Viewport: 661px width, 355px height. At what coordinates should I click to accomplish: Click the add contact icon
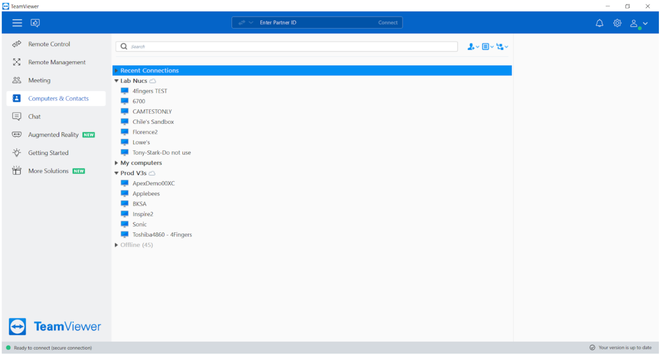point(472,47)
